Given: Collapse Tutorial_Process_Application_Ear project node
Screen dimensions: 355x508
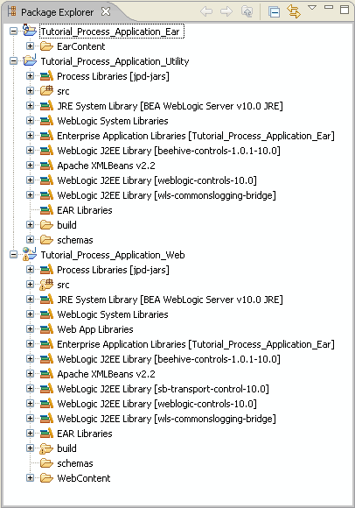Looking at the screenshot, I should [x=13, y=32].
